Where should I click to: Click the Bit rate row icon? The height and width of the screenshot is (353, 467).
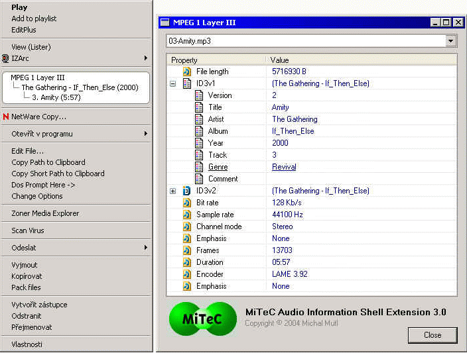tap(187, 203)
